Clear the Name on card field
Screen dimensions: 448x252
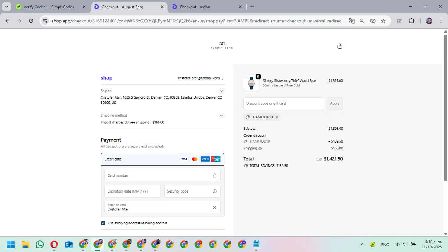(x=214, y=207)
